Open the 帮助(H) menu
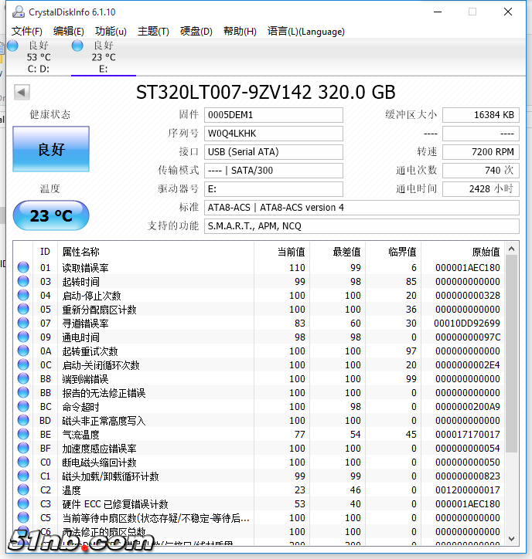 (x=240, y=32)
